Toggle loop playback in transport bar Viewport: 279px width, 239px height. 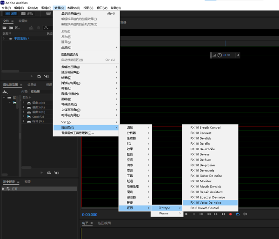238,214
